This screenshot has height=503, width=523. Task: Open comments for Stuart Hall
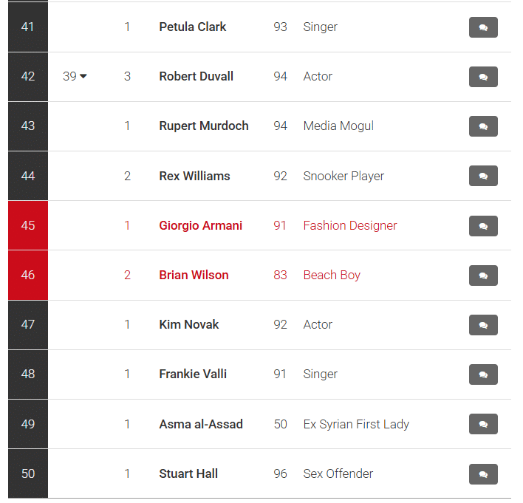pyautogui.click(x=483, y=474)
